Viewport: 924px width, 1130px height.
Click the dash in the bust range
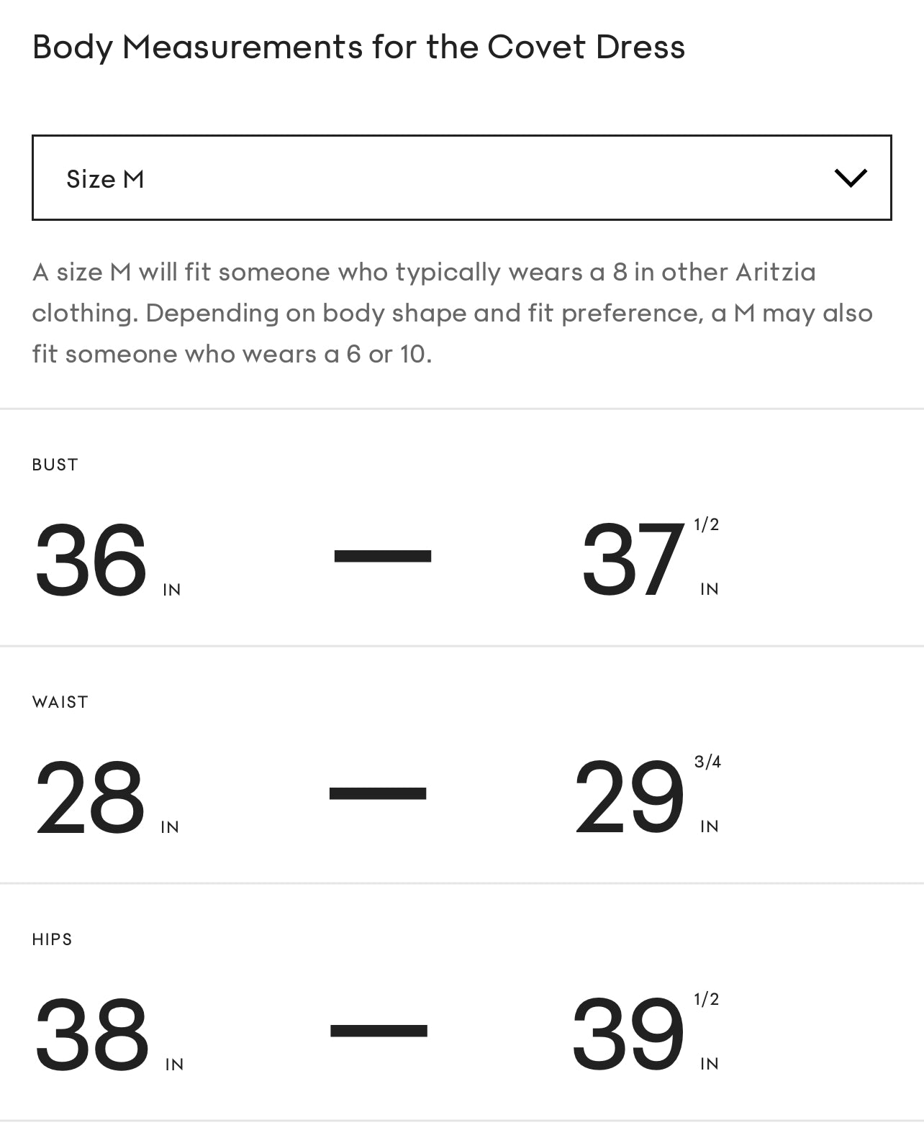[x=382, y=556]
